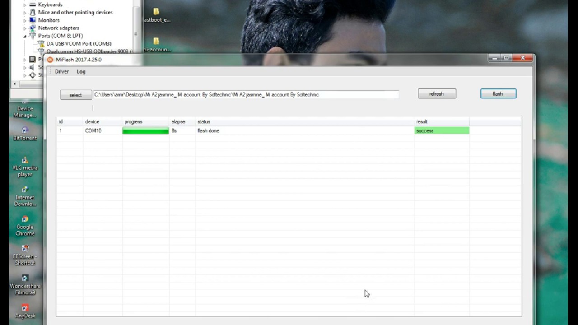Image resolution: width=578 pixels, height=325 pixels.
Task: Select the EEScreen Shortcut desktop icon
Action: coord(25,255)
